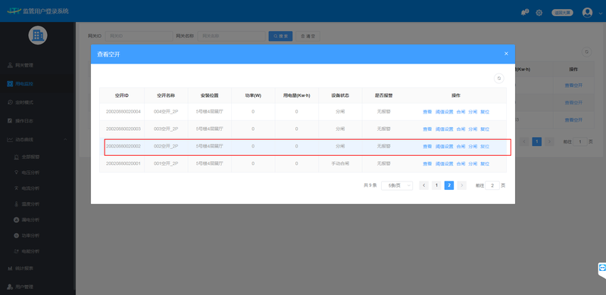Click 查看 for 002空开_2P row
Image resolution: width=606 pixels, height=295 pixels.
coord(427,147)
